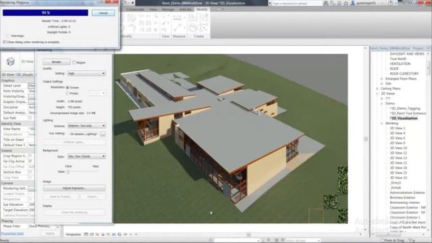The height and width of the screenshot is (243, 432).
Task: Click the Apply button in Properties panel
Action: [49, 234]
